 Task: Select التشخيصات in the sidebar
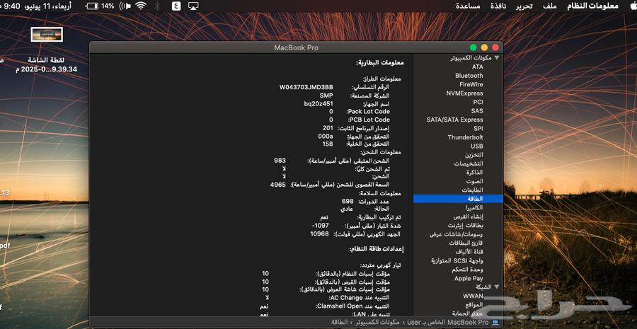[469, 163]
